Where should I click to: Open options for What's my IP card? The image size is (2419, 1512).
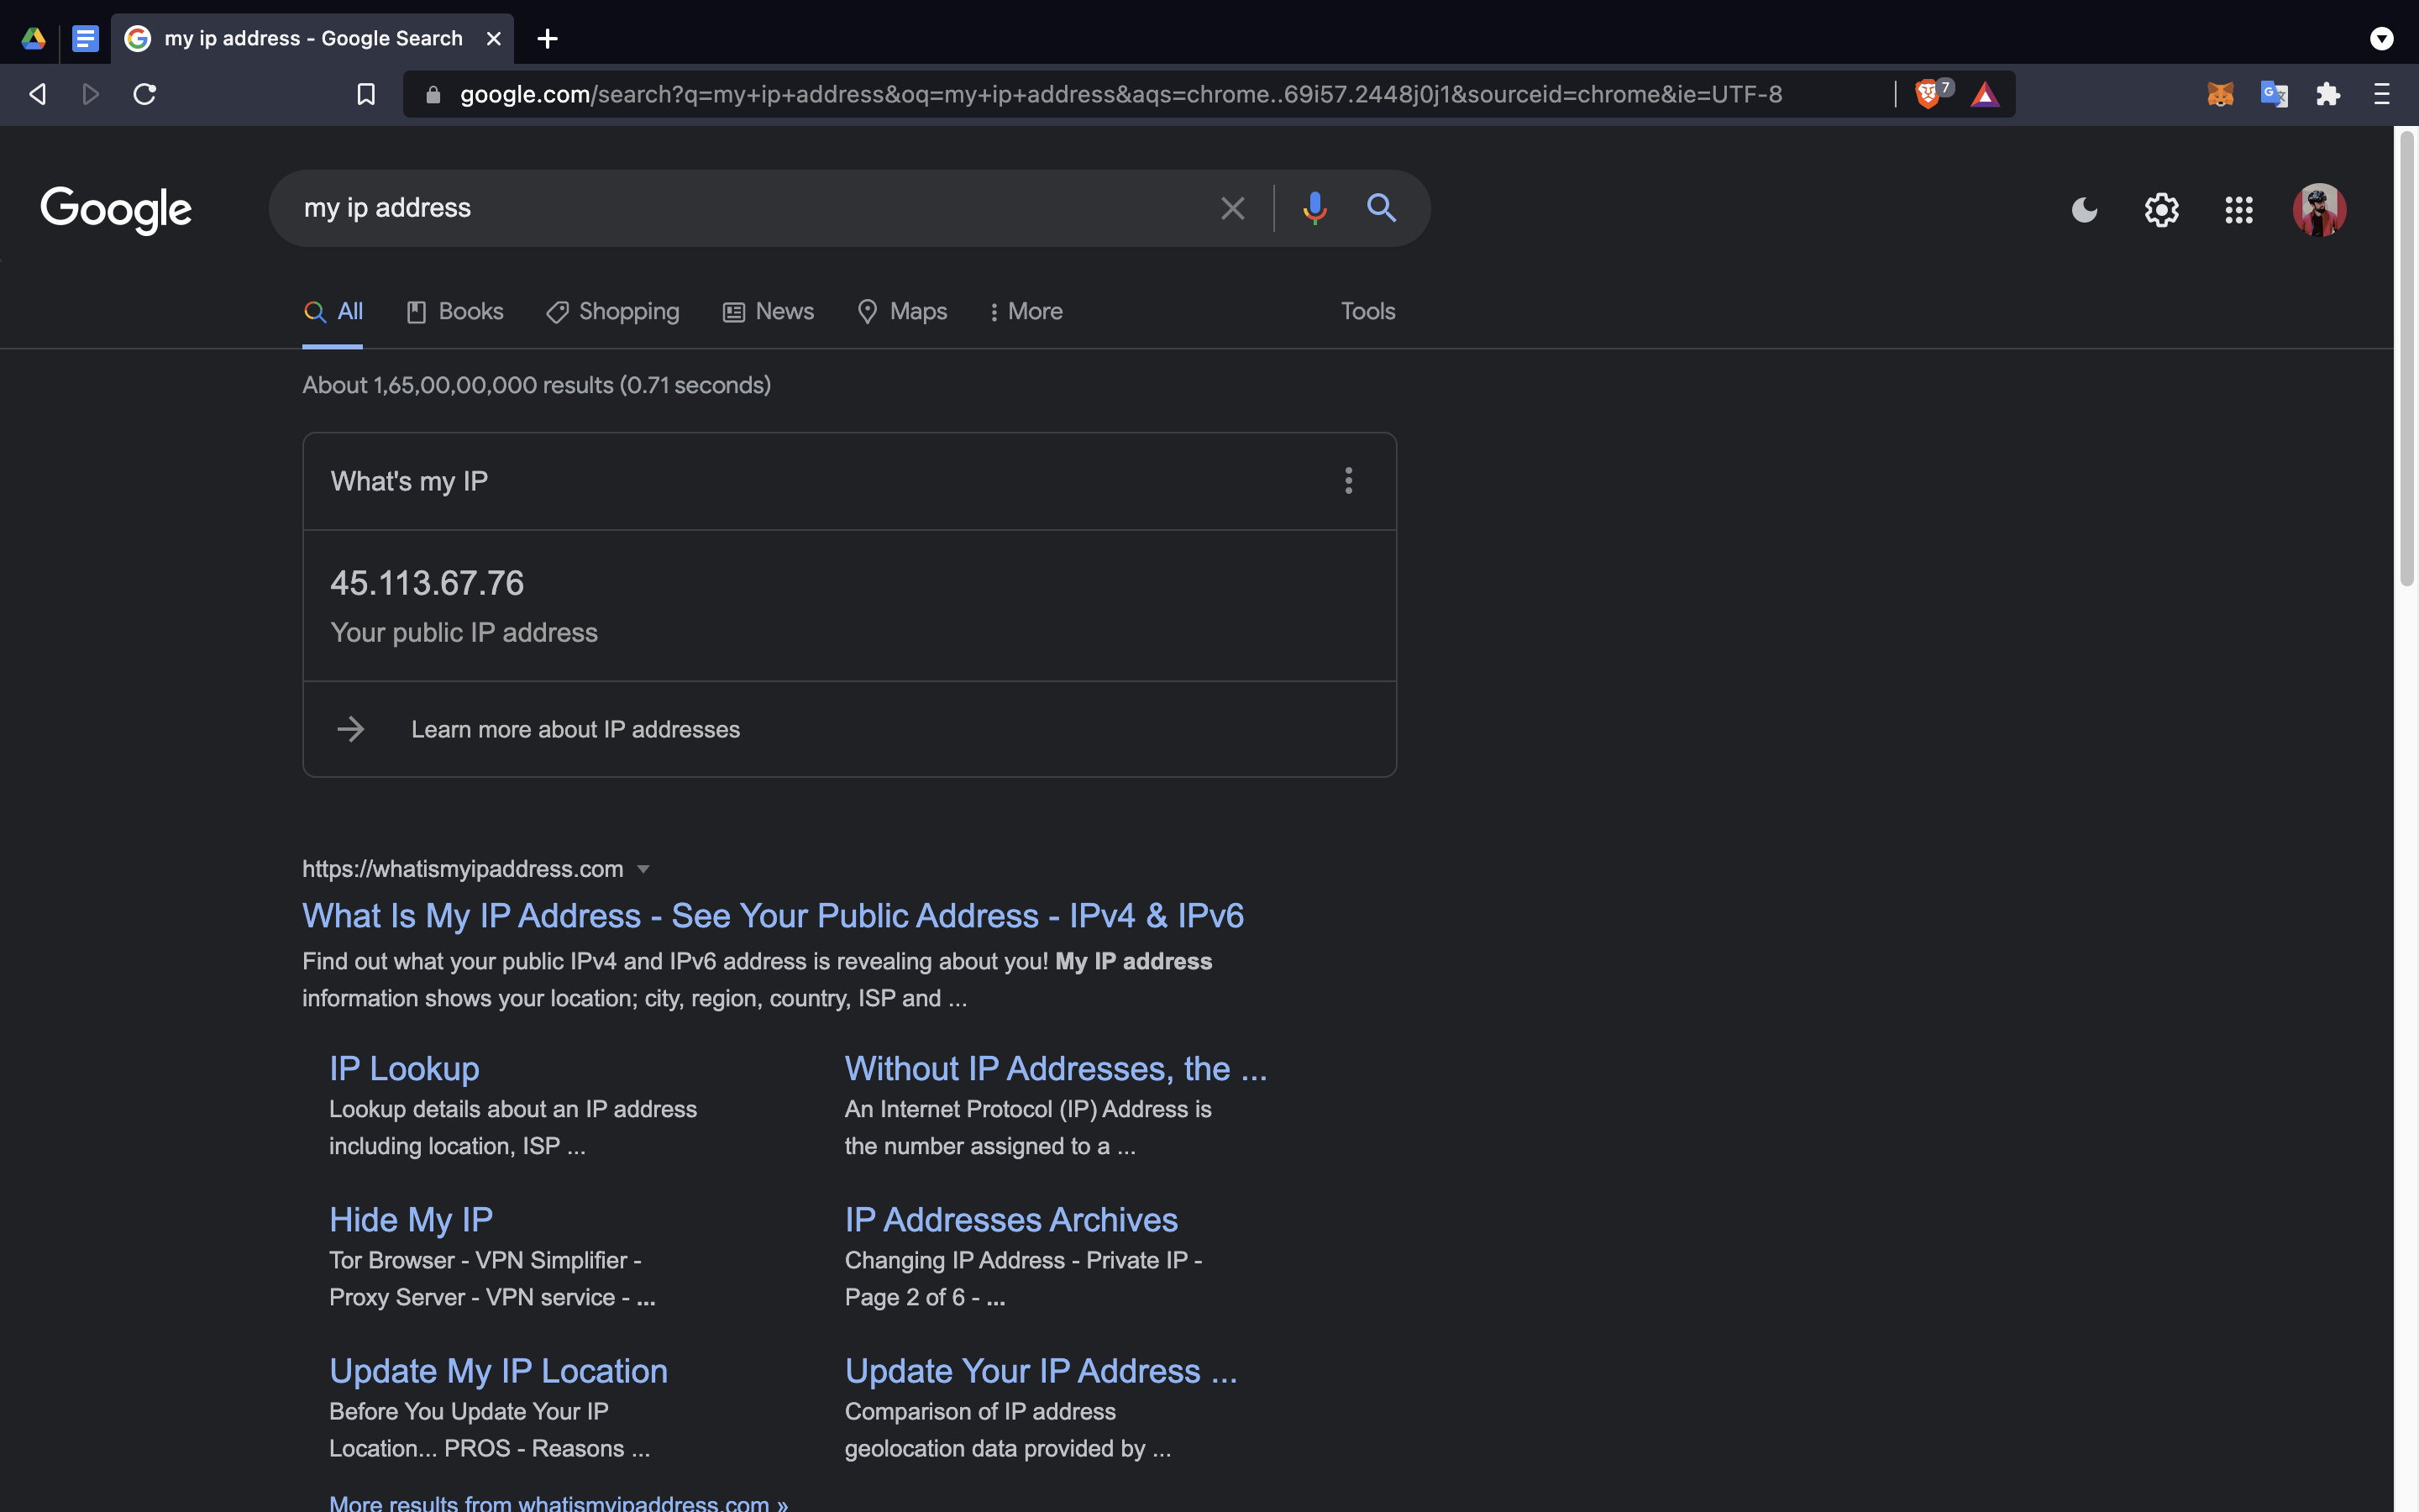tap(1348, 481)
